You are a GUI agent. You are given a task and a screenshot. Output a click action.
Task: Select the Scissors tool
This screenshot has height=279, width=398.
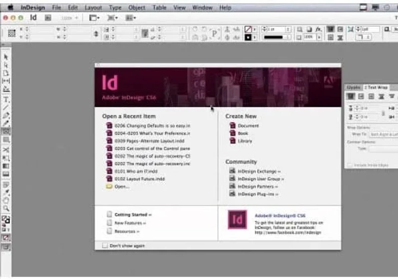(x=6, y=149)
